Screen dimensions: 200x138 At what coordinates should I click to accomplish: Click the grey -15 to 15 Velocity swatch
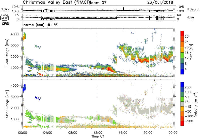182,104
